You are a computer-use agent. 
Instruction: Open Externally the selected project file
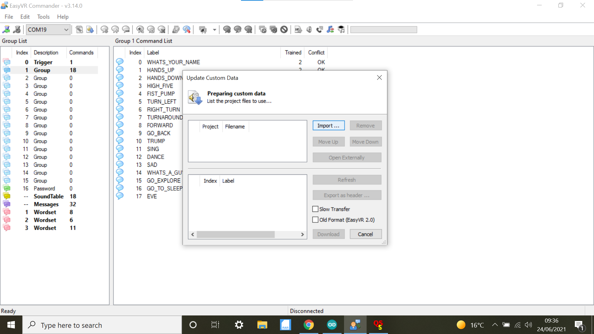click(346, 157)
